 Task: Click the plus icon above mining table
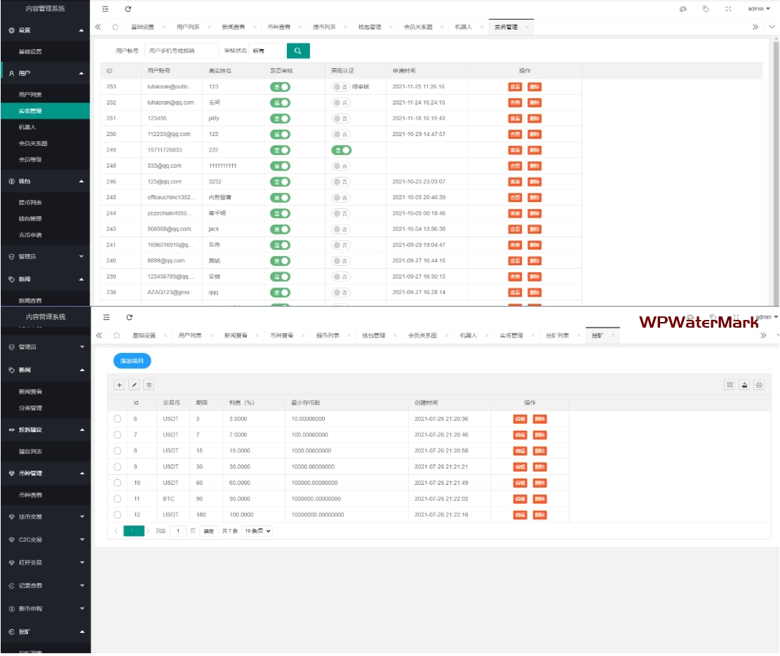(119, 385)
